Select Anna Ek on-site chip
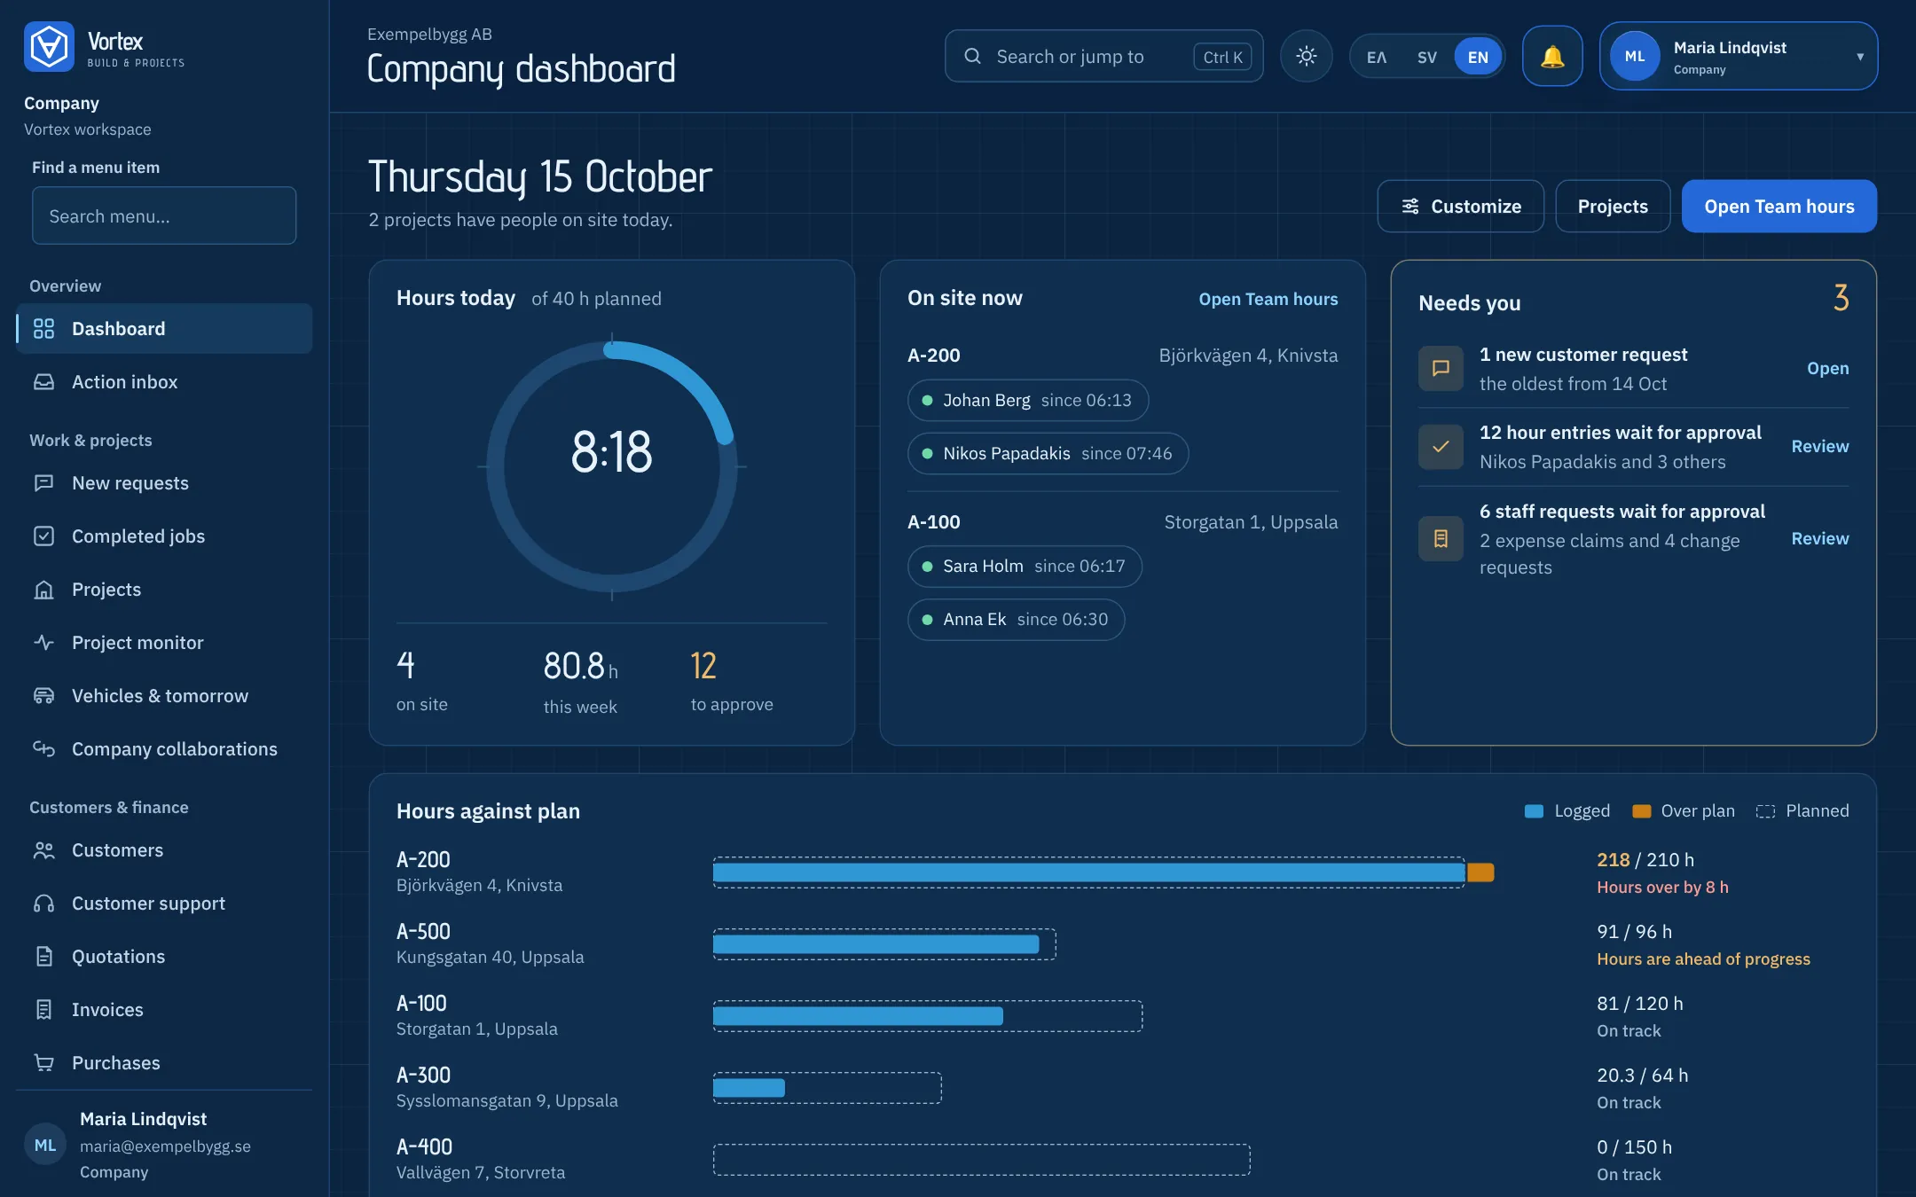Image resolution: width=1916 pixels, height=1197 pixels. 1016,619
